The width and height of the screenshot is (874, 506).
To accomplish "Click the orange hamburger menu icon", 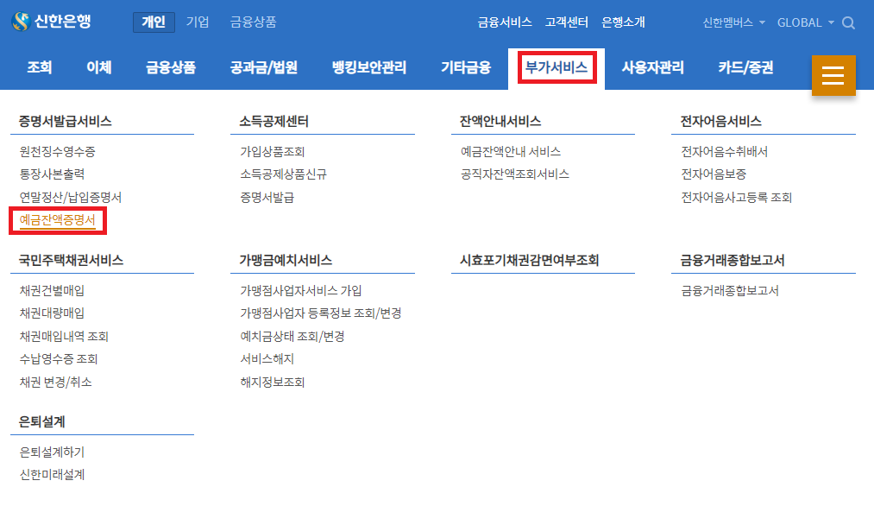I will pyautogui.click(x=833, y=75).
